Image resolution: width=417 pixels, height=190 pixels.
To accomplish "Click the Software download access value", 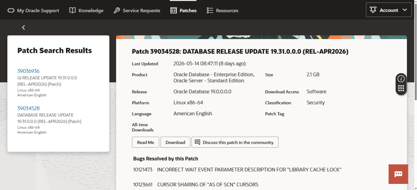I will (x=316, y=92).
